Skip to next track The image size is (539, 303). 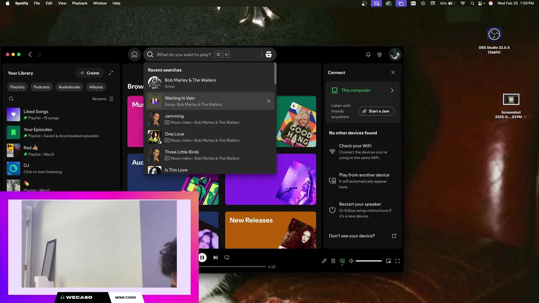[x=216, y=257]
